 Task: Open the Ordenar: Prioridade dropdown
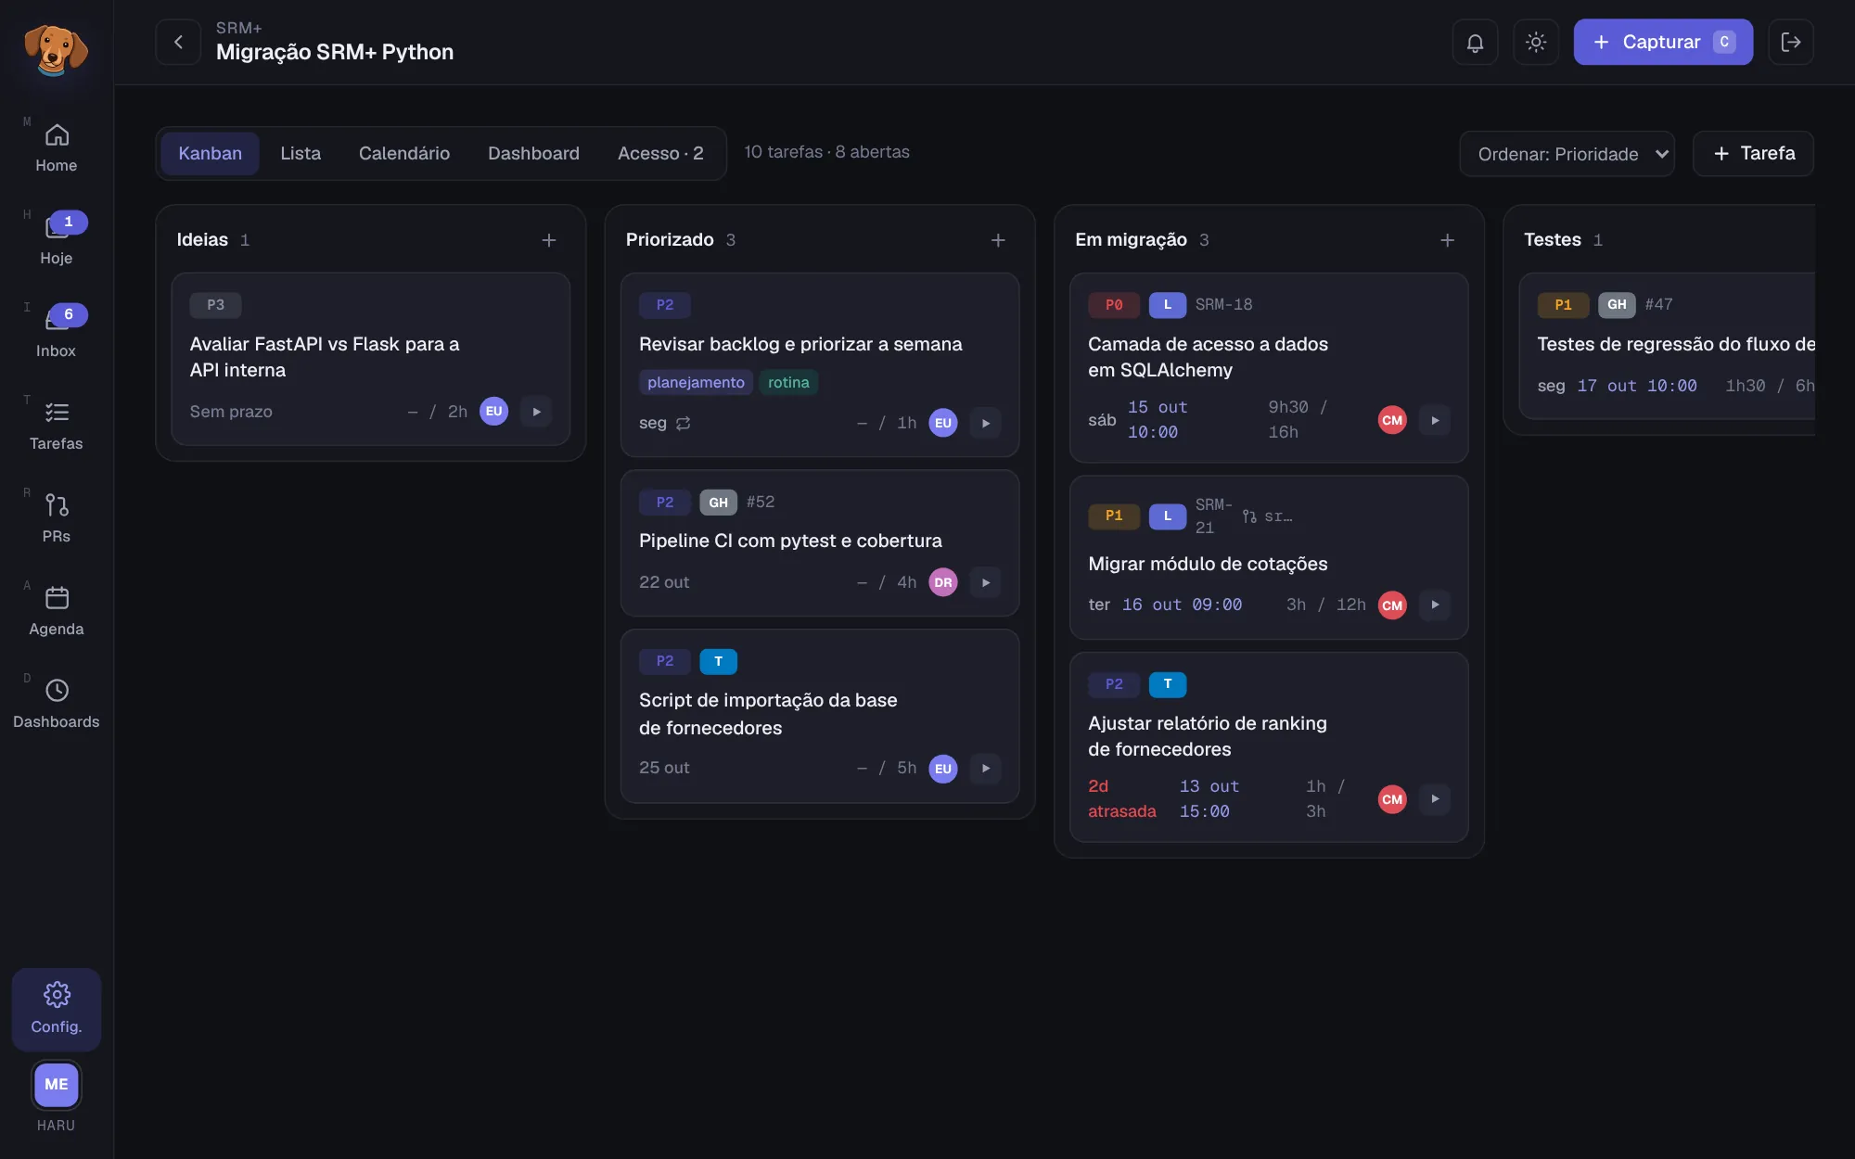(x=1567, y=154)
